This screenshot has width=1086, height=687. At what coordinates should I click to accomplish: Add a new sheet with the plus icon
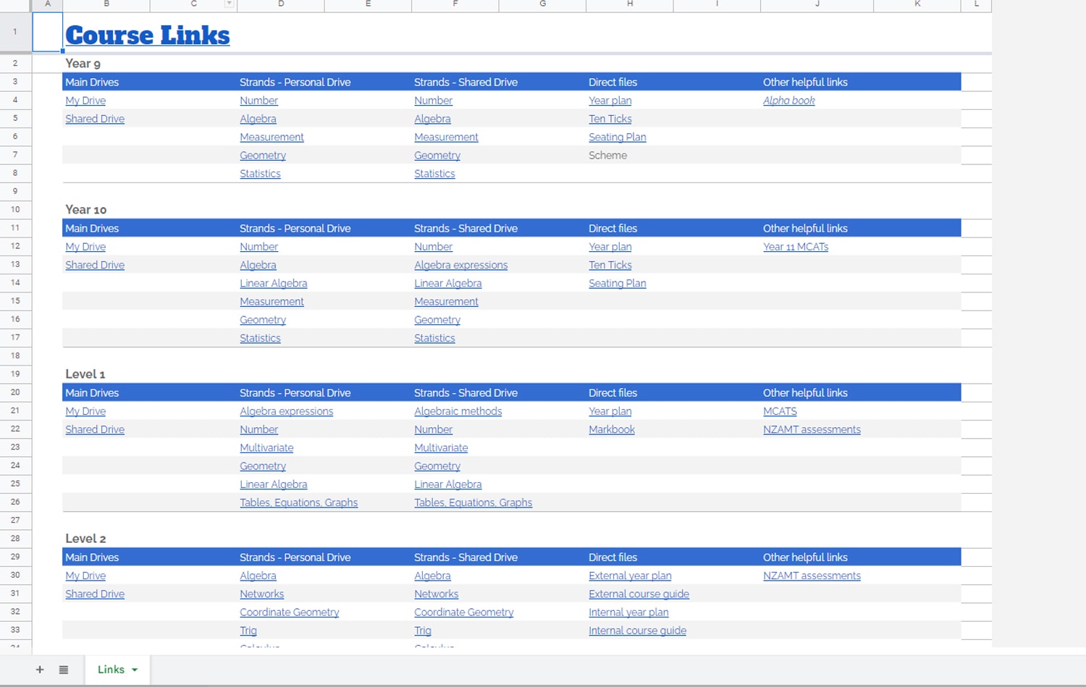[x=40, y=670]
